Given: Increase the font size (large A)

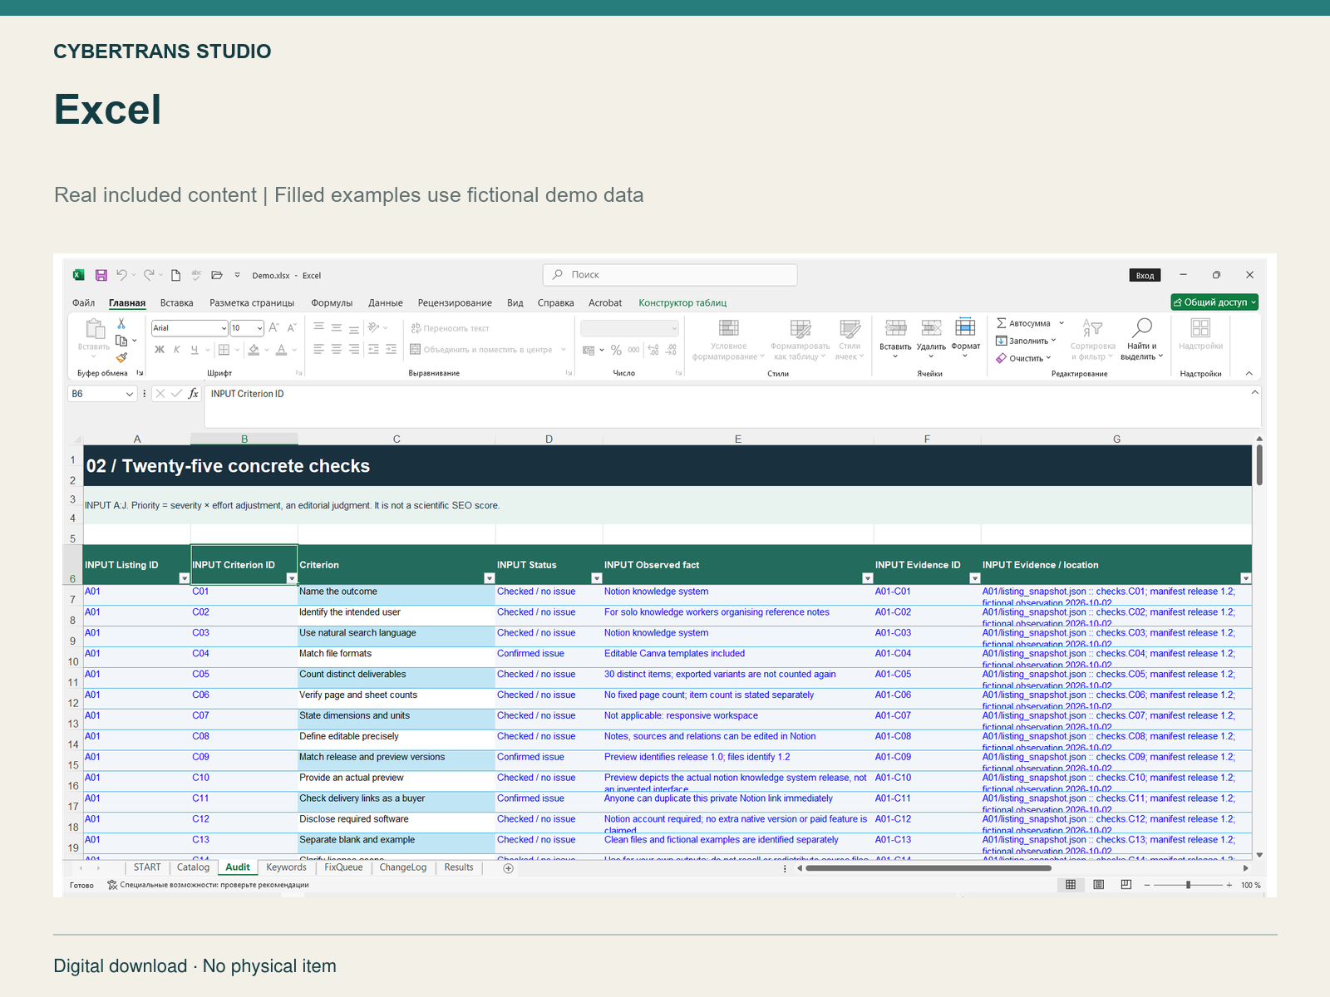Looking at the screenshot, I should [x=273, y=328].
